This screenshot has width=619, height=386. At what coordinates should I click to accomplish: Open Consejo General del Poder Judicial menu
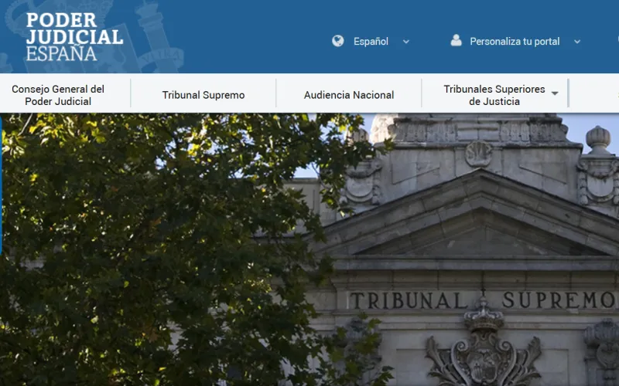point(58,95)
